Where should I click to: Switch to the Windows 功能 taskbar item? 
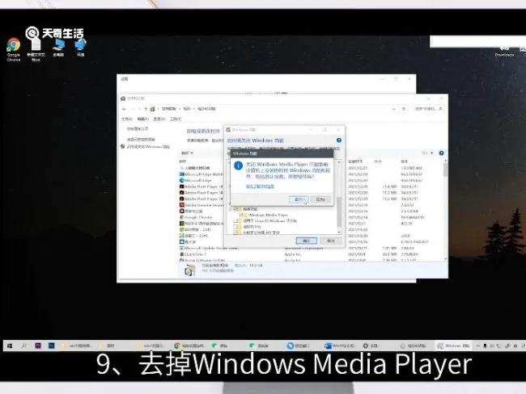coord(453,346)
